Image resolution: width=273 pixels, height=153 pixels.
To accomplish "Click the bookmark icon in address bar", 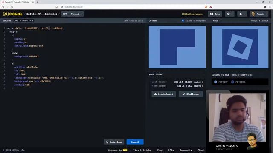I will click(57, 7).
